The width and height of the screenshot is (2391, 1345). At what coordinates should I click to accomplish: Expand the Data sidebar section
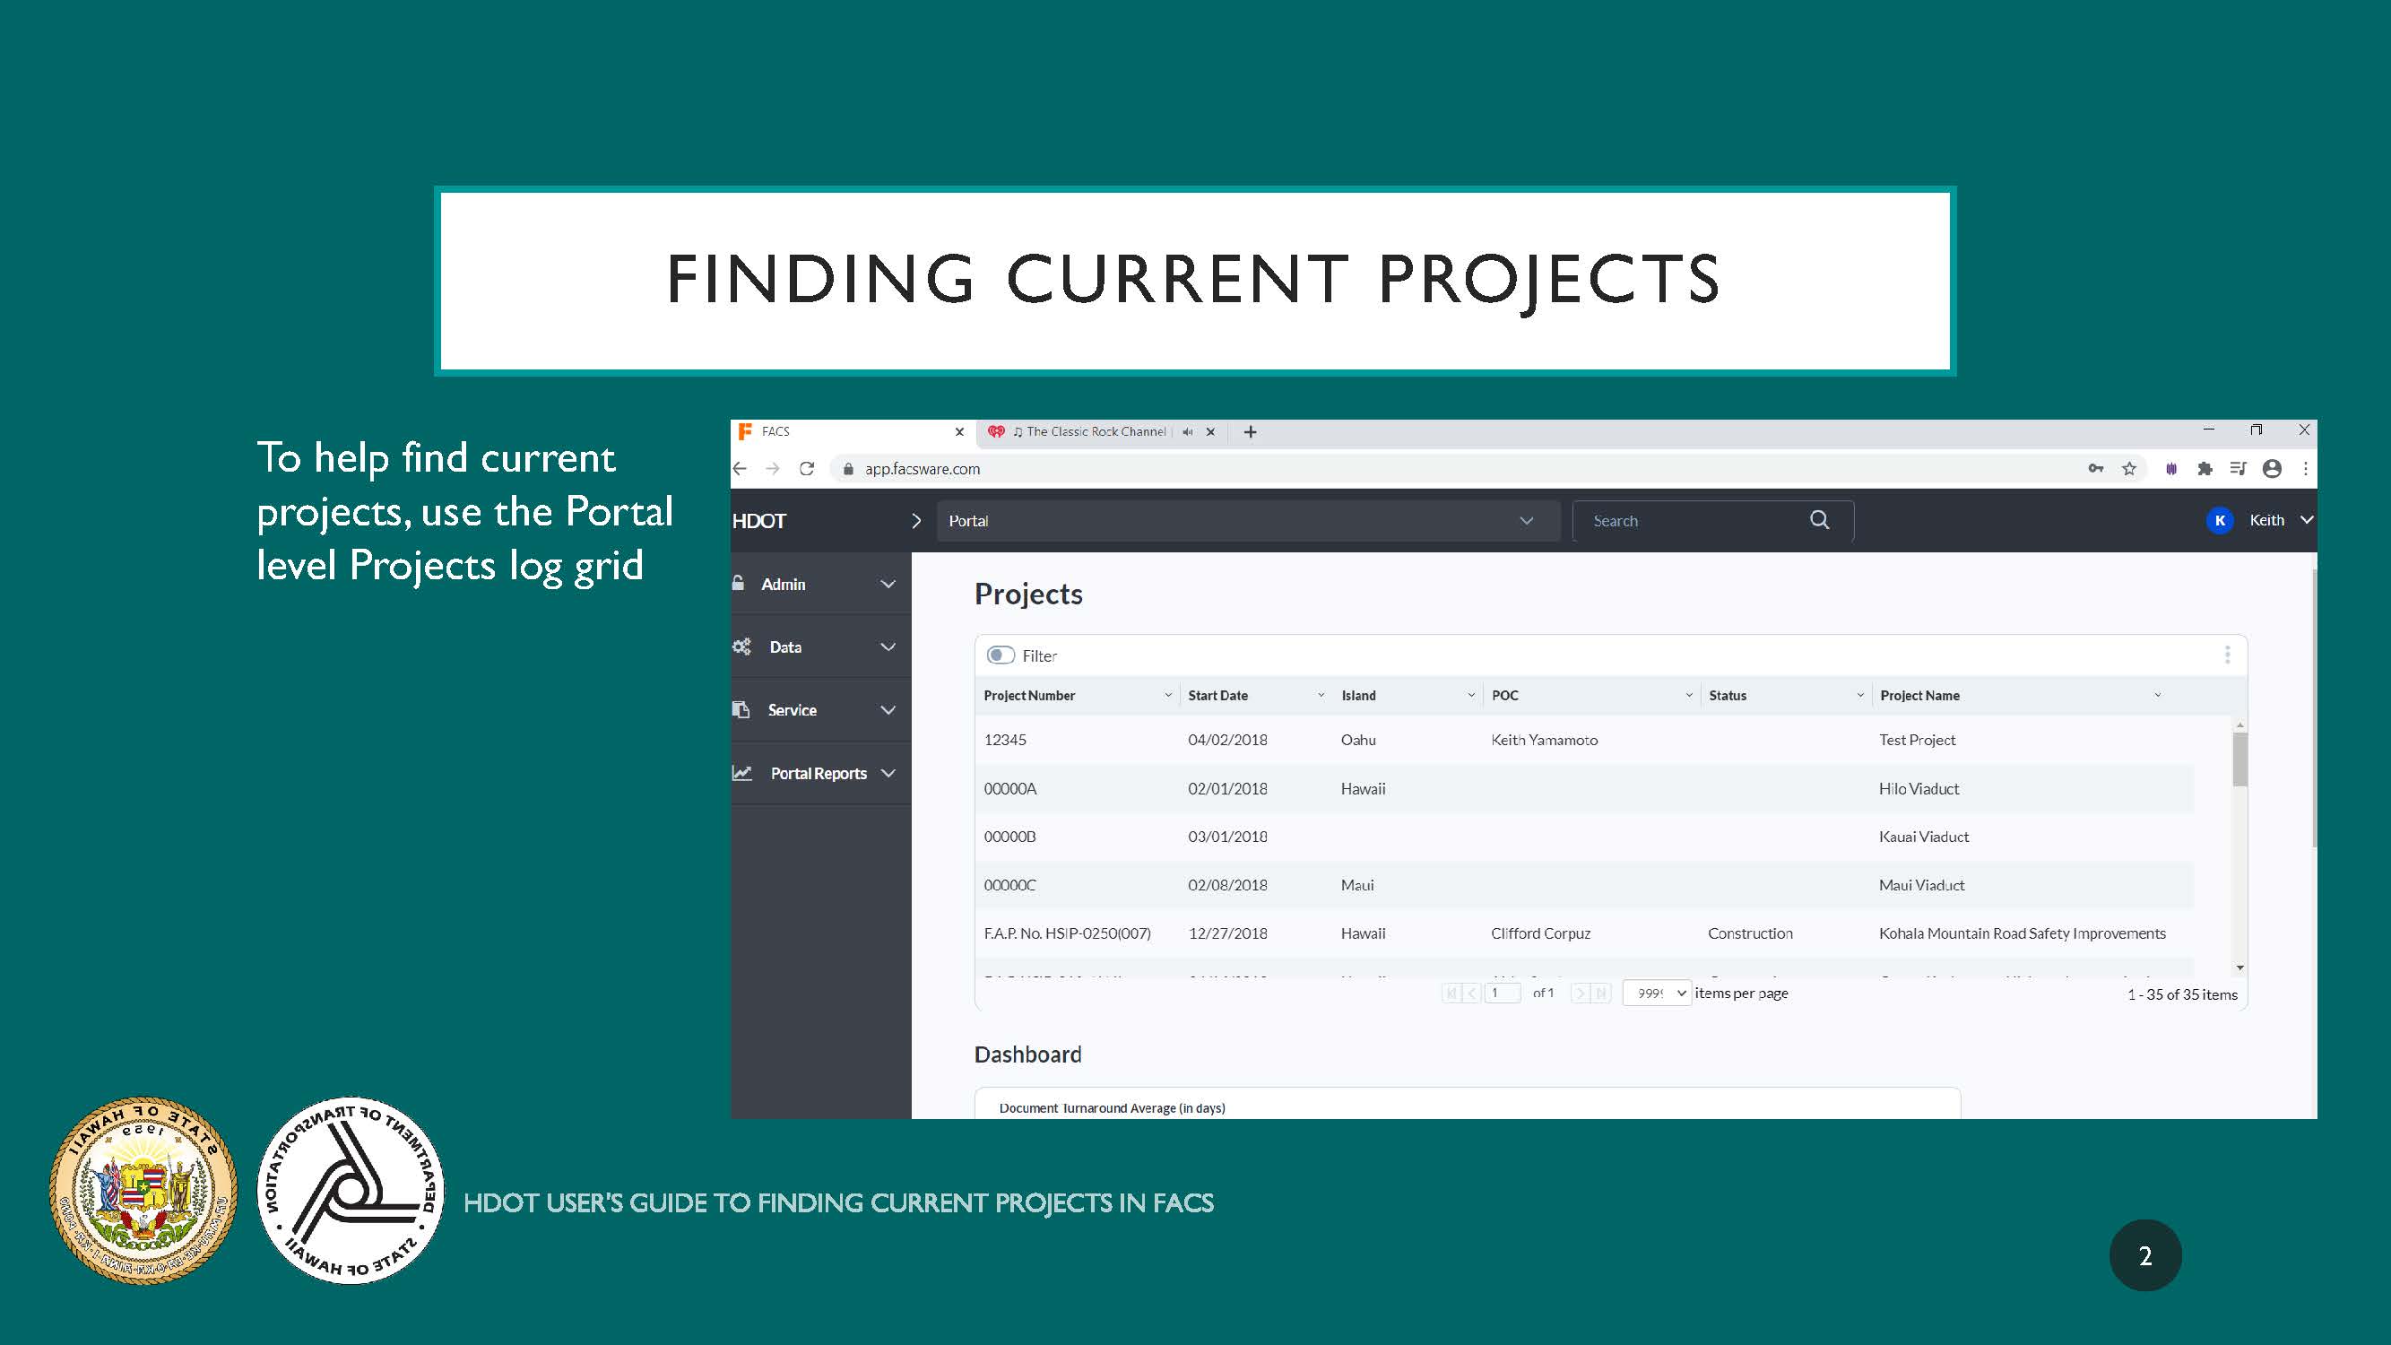(820, 647)
